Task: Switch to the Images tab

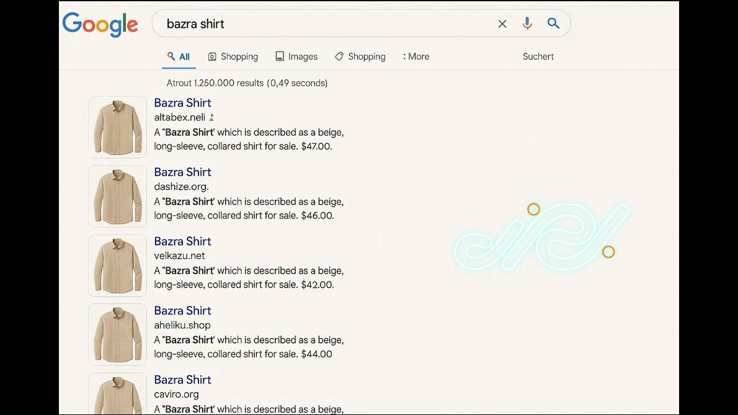Action: (x=296, y=56)
